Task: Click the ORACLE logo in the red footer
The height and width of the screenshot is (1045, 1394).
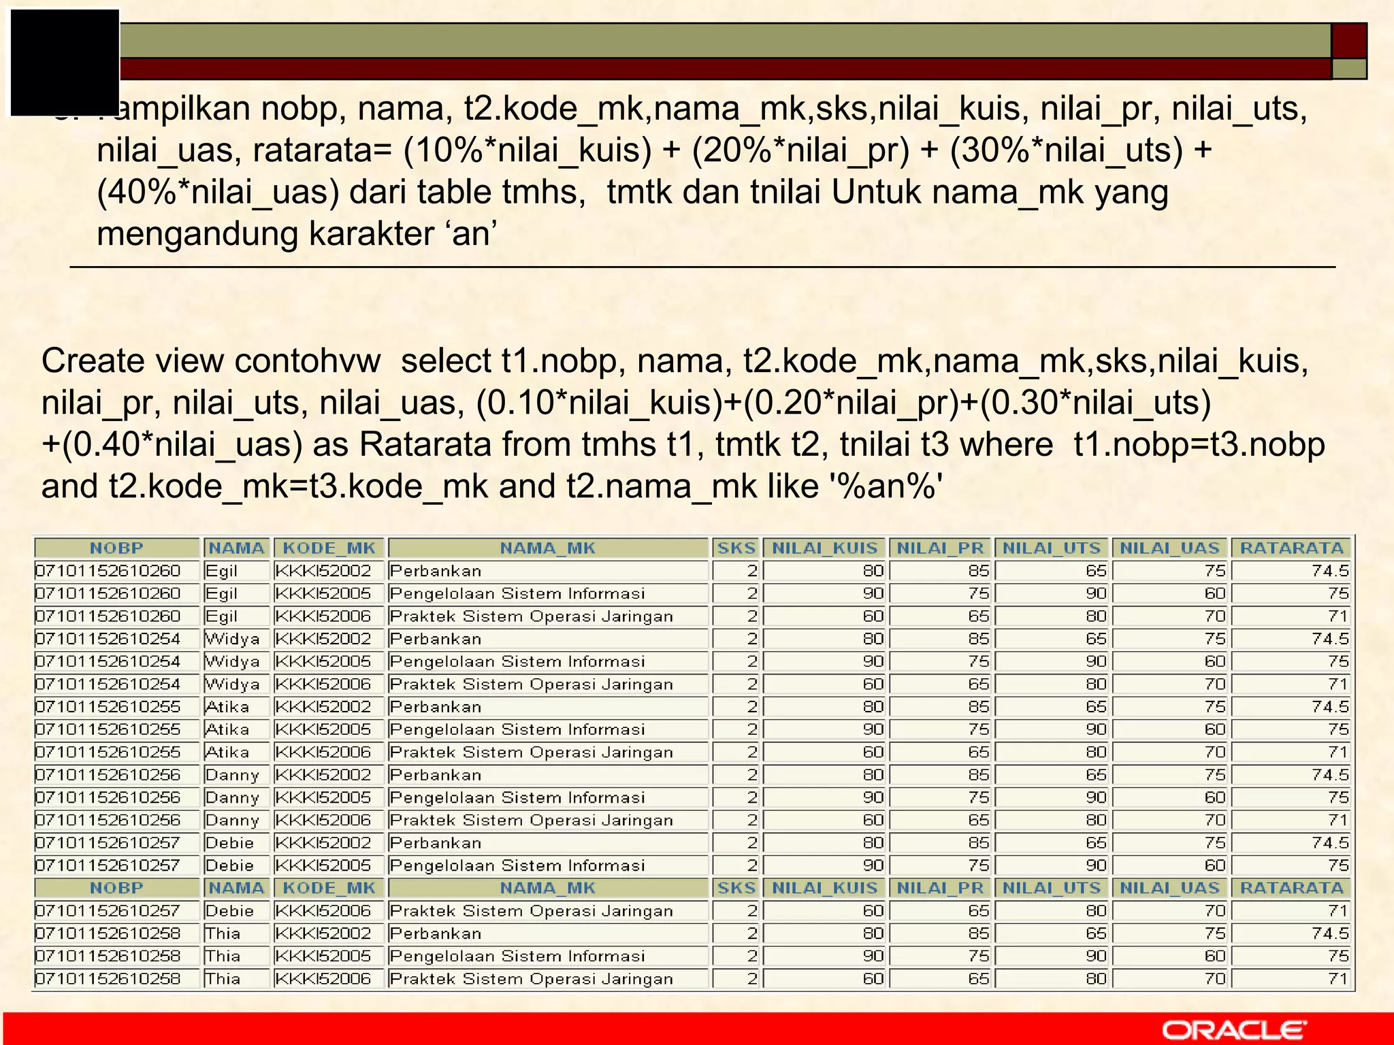Action: click(x=1234, y=1030)
